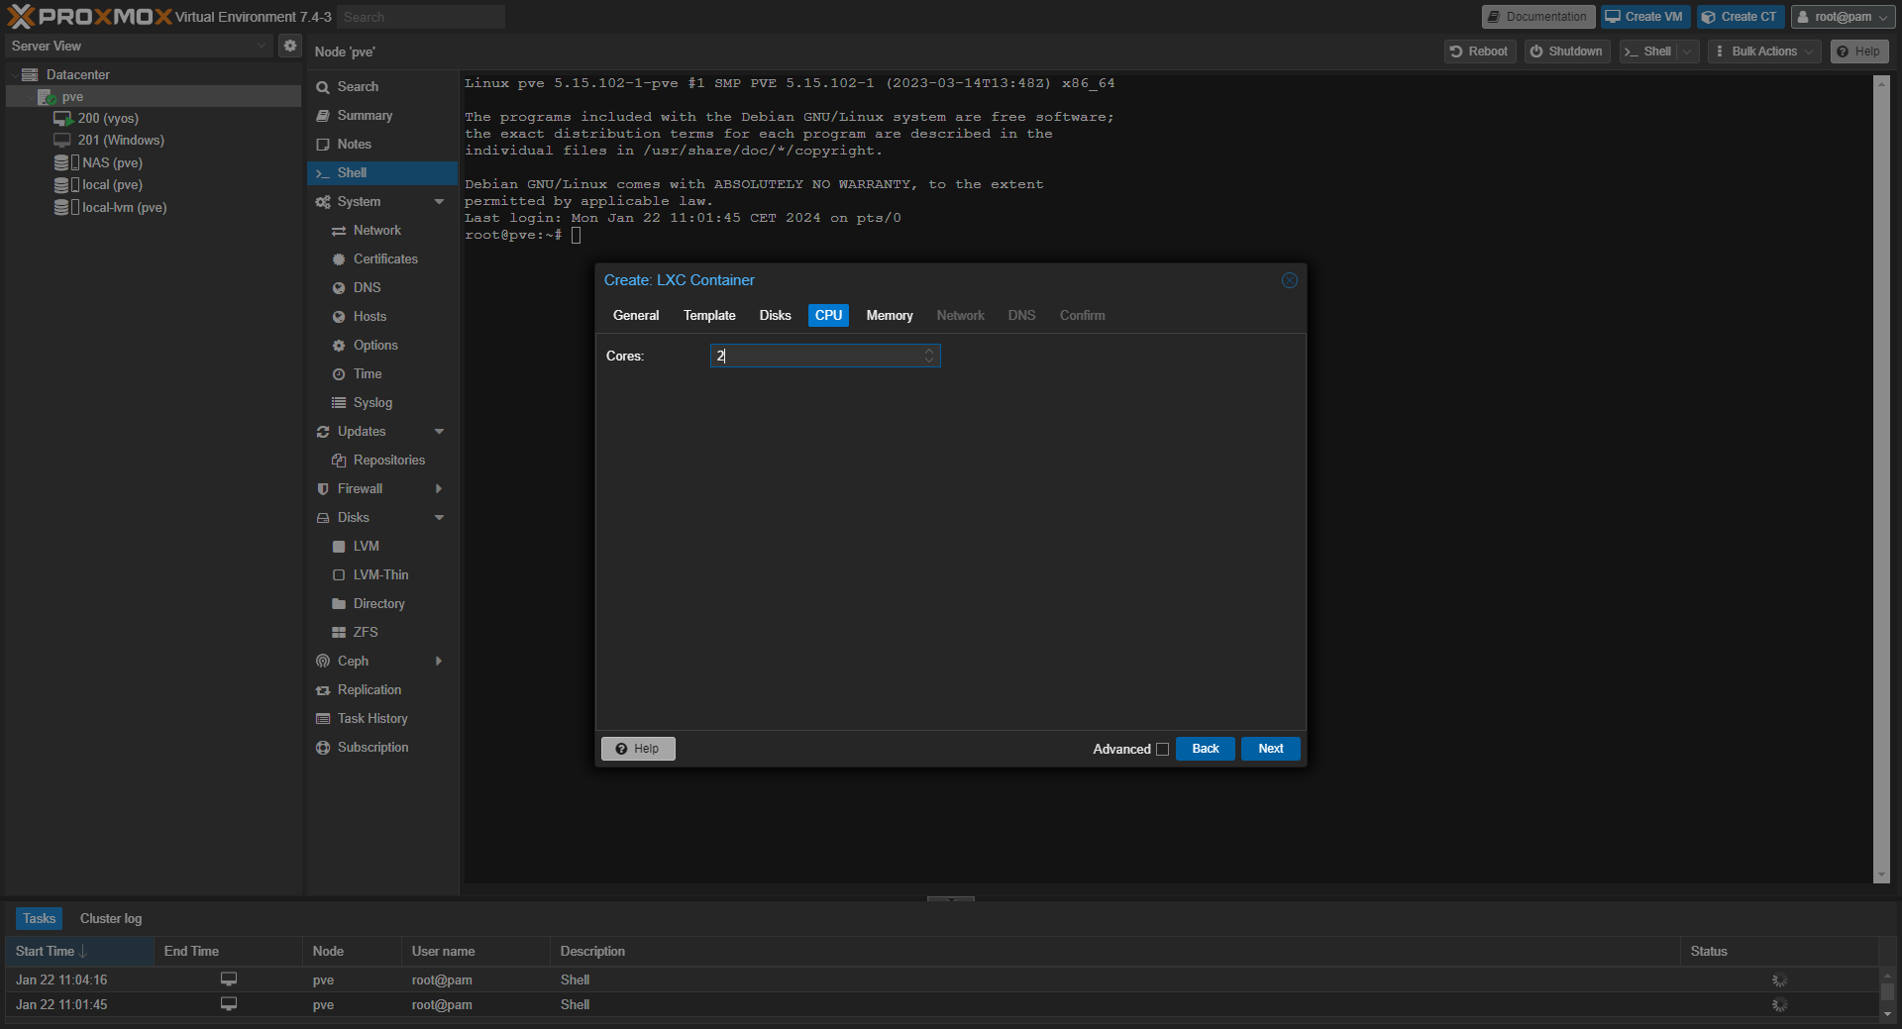This screenshot has height=1029, width=1902.
Task: Click the Create CT button
Action: 1740,17
